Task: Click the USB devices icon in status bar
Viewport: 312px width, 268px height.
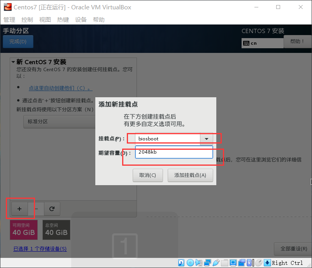Action: click(216, 263)
